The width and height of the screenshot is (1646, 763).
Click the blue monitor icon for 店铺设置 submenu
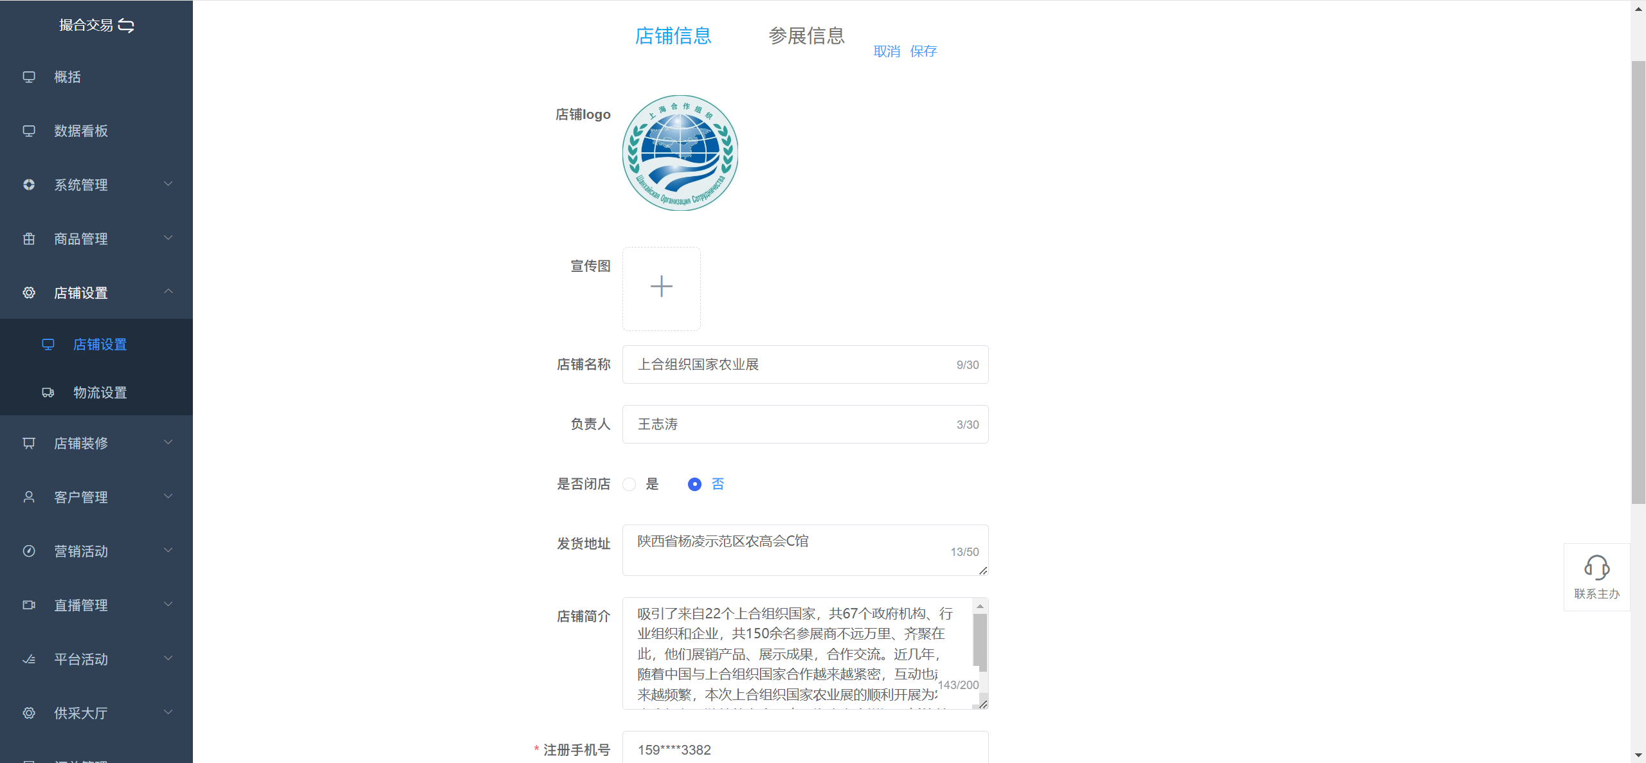pyautogui.click(x=48, y=345)
